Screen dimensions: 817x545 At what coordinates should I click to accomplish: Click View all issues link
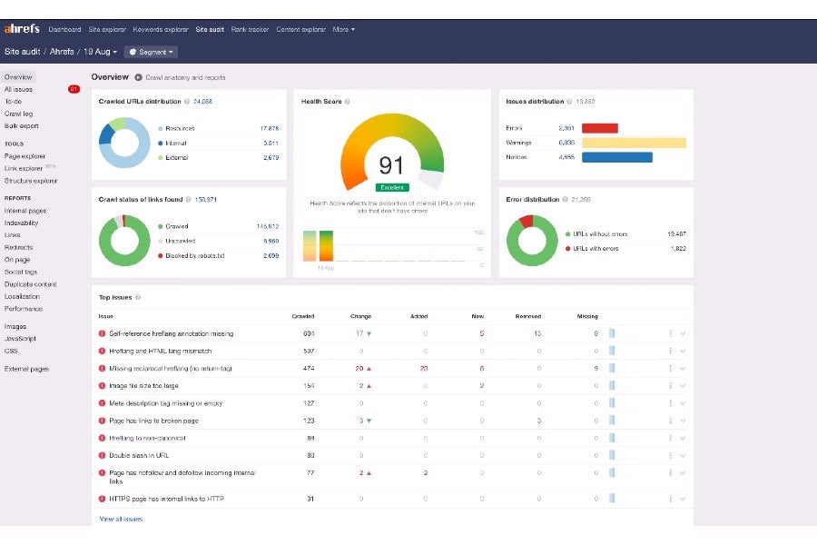(121, 519)
